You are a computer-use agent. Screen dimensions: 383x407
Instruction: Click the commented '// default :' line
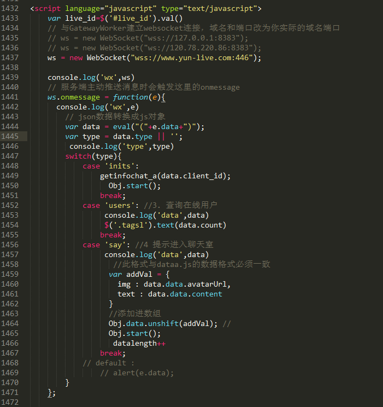click(108, 363)
